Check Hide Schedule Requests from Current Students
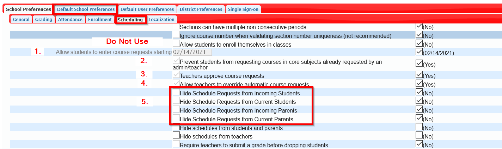Viewport: 502px width, 149px height. pos(176,101)
